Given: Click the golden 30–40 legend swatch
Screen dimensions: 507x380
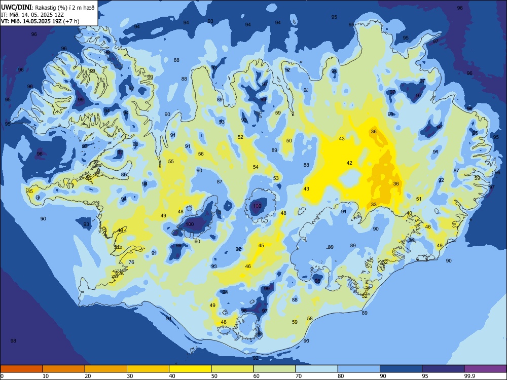Looking at the screenshot, I should coord(148,369).
